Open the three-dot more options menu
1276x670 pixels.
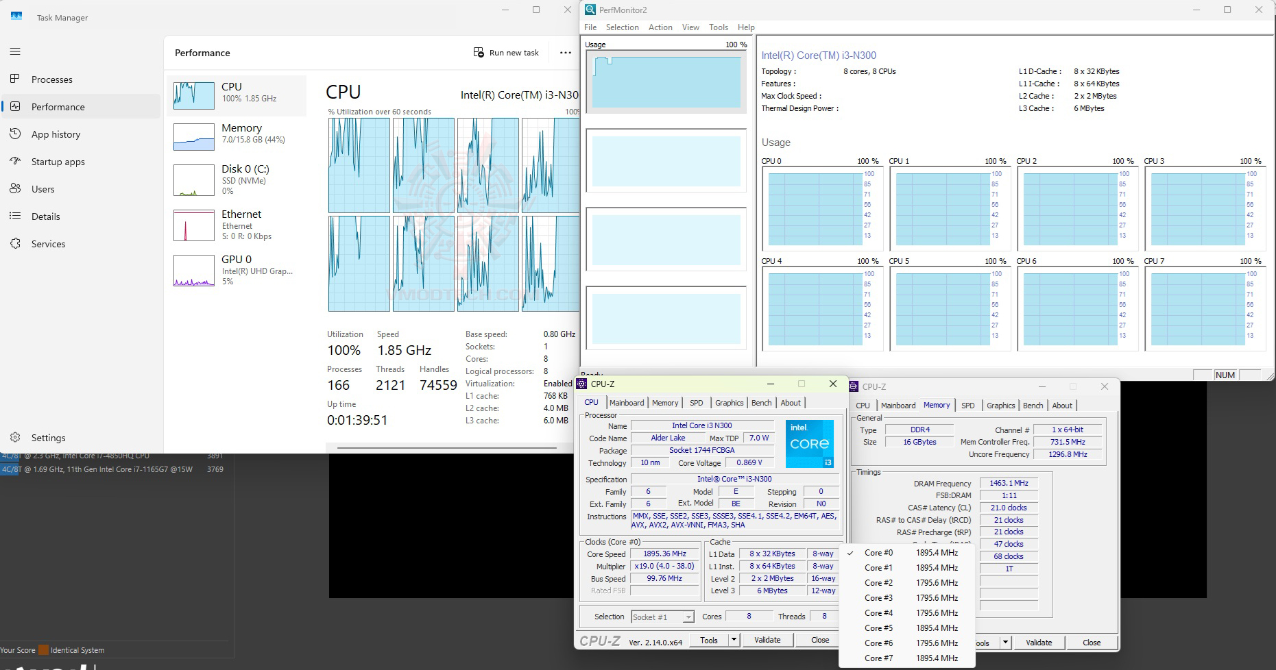coord(565,53)
